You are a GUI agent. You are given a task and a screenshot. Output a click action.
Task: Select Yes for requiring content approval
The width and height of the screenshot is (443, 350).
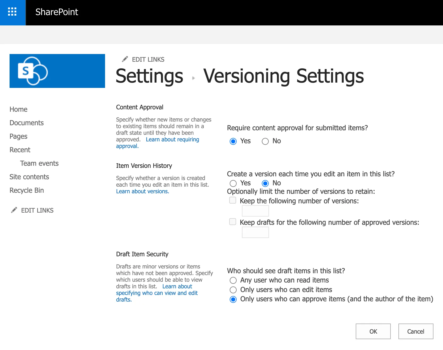(x=233, y=141)
